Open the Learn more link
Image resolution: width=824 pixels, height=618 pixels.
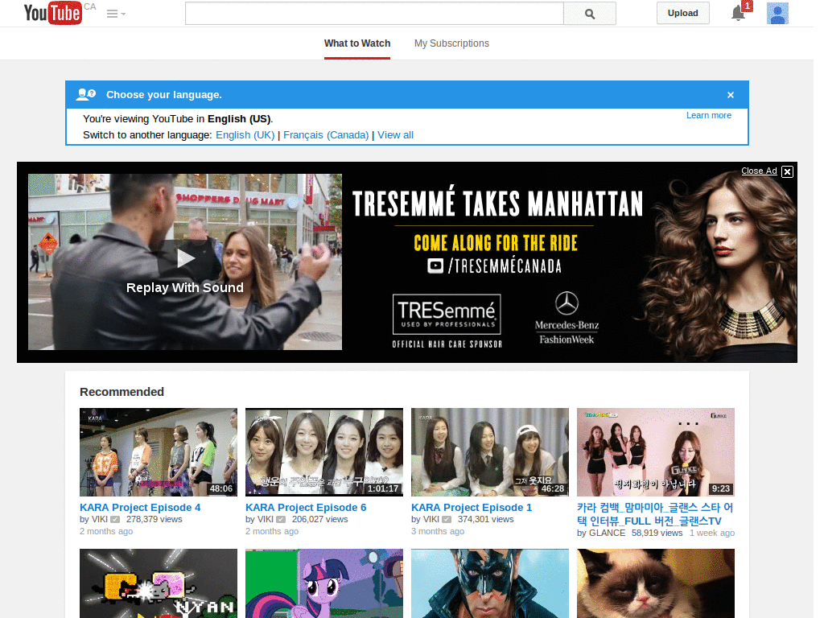point(708,115)
